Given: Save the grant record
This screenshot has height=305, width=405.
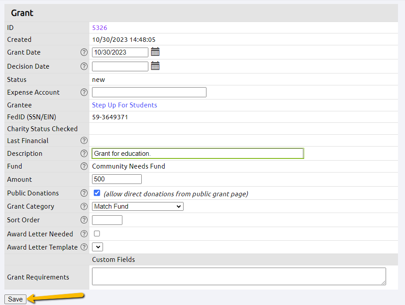Looking at the screenshot, I should point(15,299).
